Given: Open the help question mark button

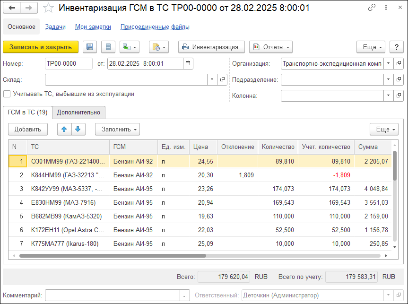Looking at the screenshot, I should click(397, 47).
